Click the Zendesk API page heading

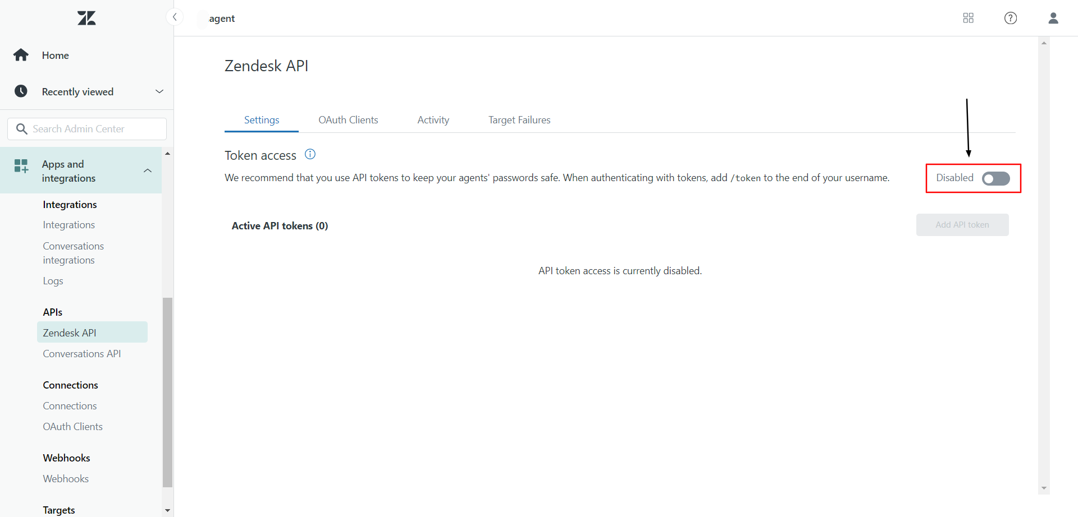coord(266,66)
